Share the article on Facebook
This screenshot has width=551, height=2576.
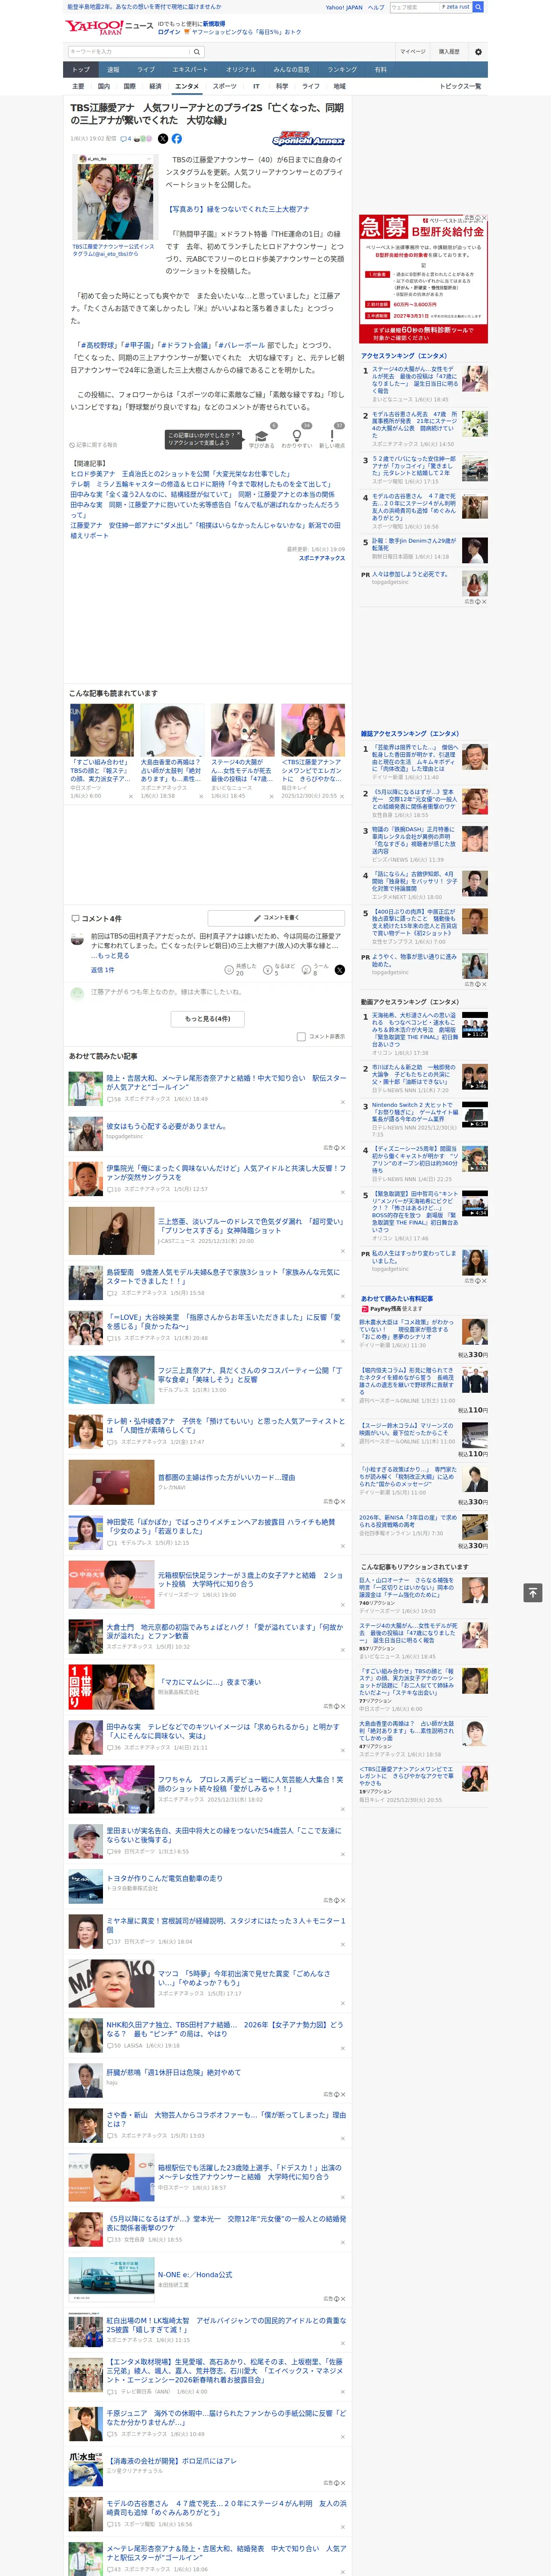tap(177, 139)
